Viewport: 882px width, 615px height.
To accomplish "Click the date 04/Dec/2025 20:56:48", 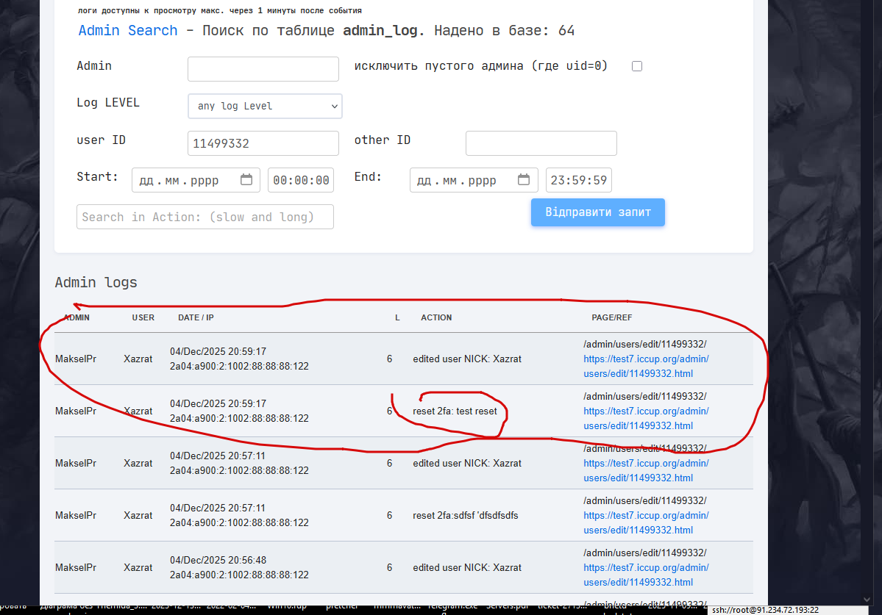I will pyautogui.click(x=218, y=560).
